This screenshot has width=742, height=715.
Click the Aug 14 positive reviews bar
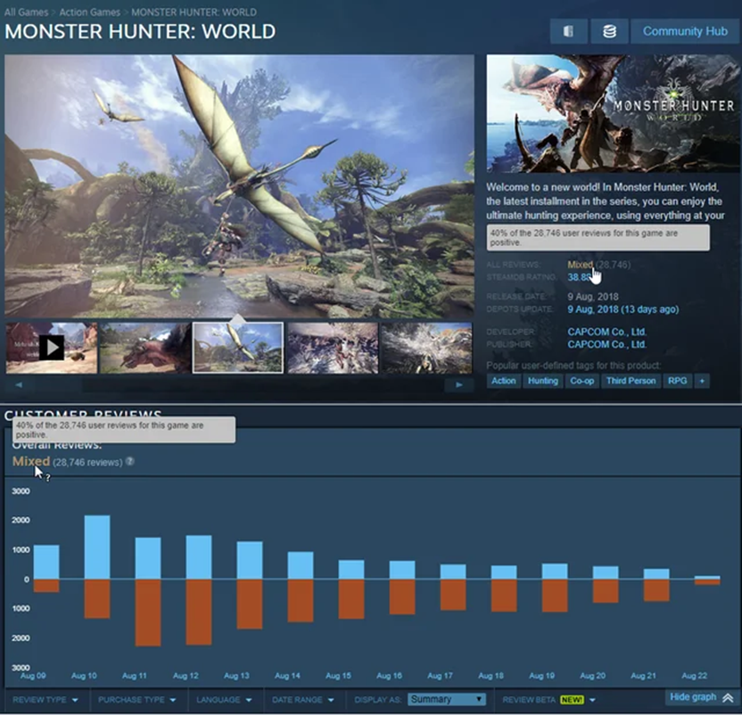pos(301,565)
